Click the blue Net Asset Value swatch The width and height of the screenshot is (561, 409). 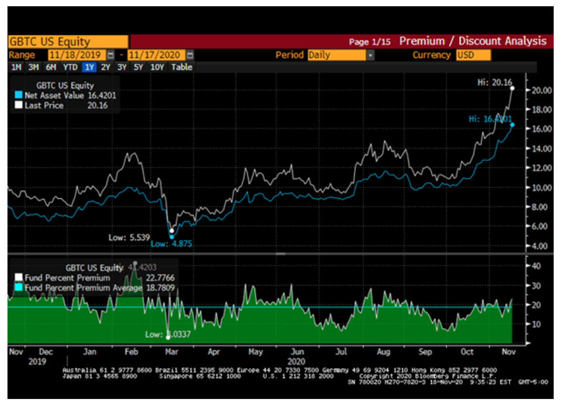pyautogui.click(x=19, y=95)
